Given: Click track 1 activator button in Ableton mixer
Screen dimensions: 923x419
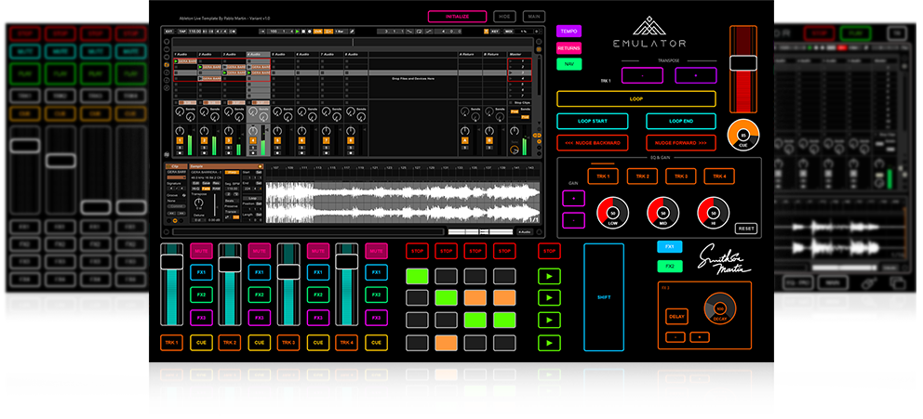Looking at the screenshot, I should (x=181, y=140).
